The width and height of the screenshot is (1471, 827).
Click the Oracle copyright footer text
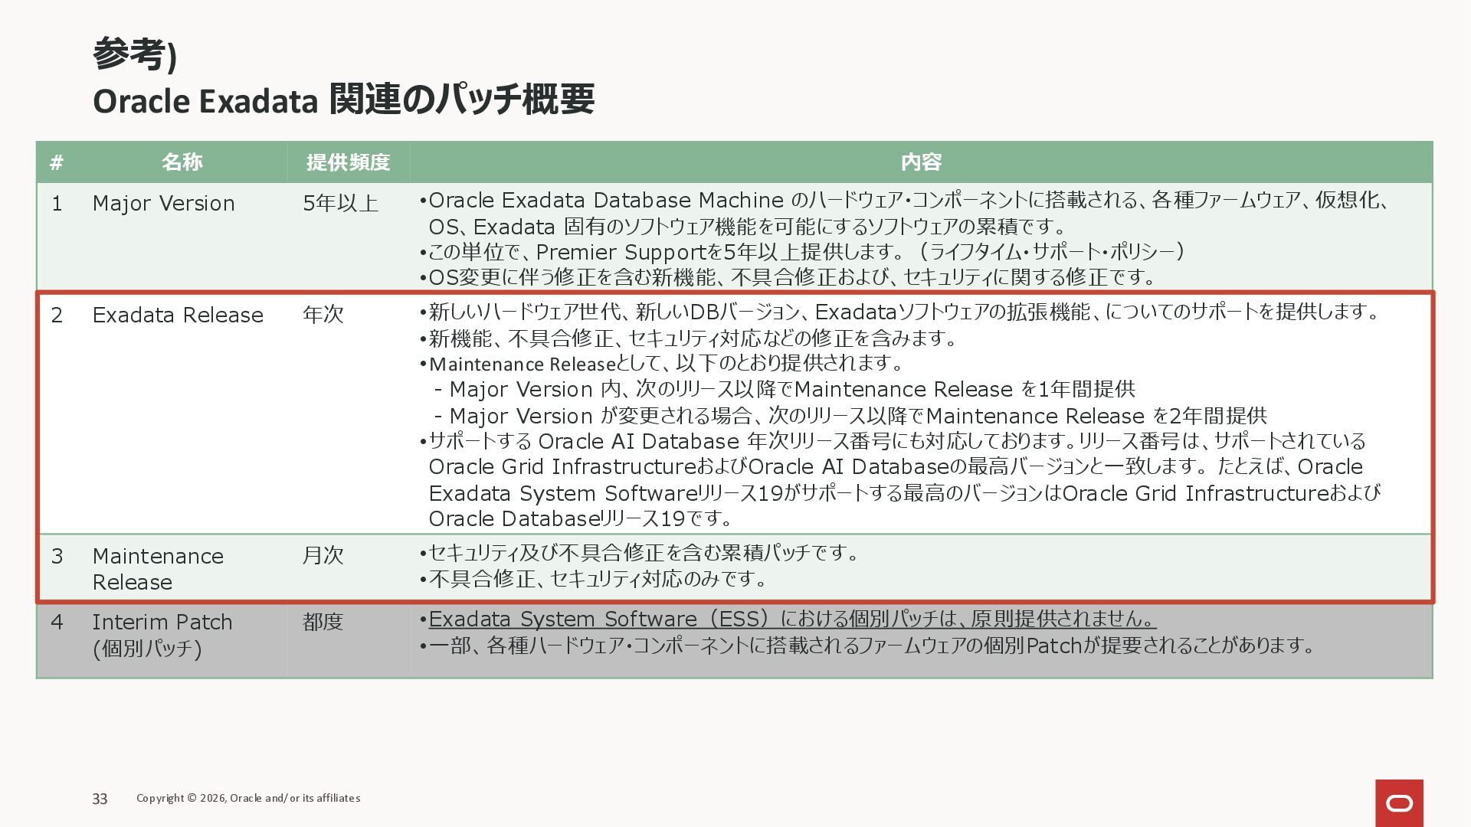[248, 798]
